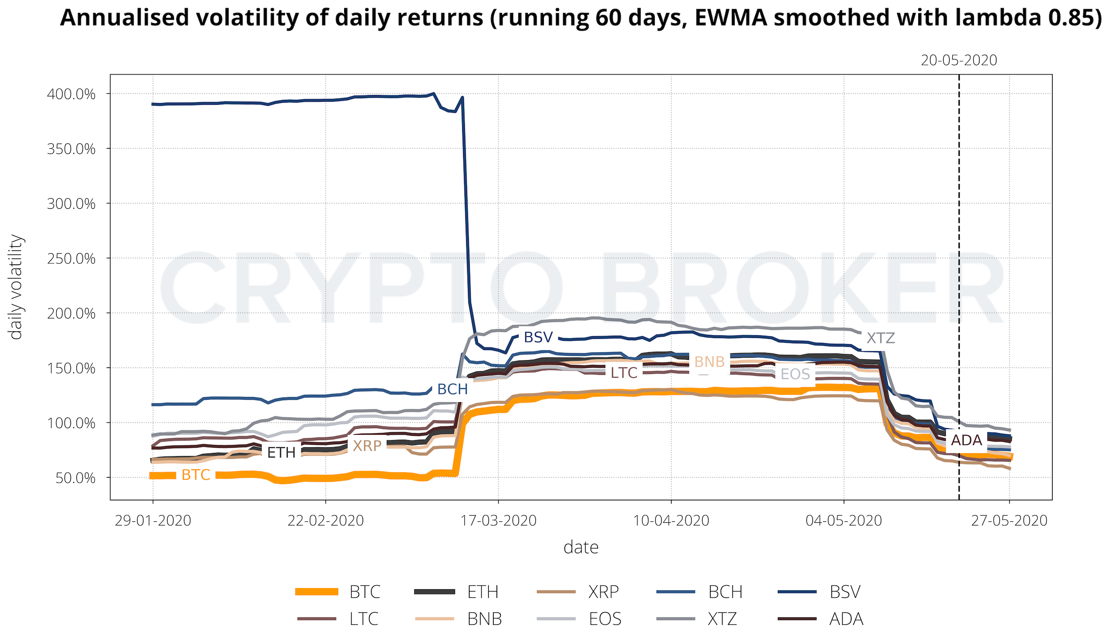Click the 29-01-2020 x-axis date label
1110x644 pixels.
point(153,521)
